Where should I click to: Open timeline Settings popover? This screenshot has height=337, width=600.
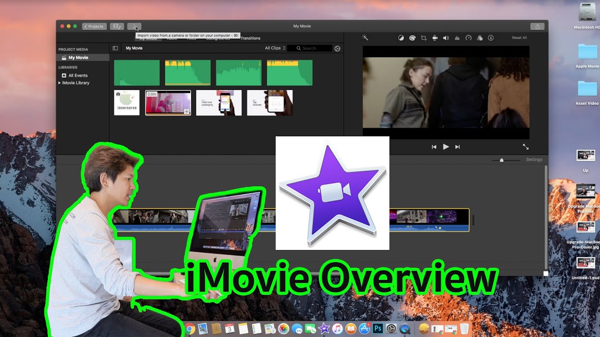coord(534,160)
